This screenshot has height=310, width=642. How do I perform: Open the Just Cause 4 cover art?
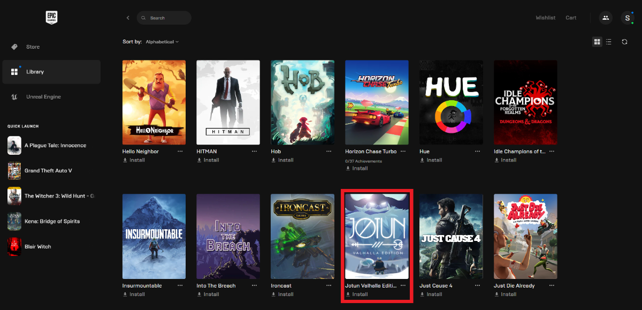click(451, 236)
